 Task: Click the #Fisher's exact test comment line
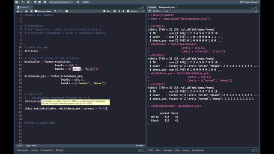coord(40,123)
